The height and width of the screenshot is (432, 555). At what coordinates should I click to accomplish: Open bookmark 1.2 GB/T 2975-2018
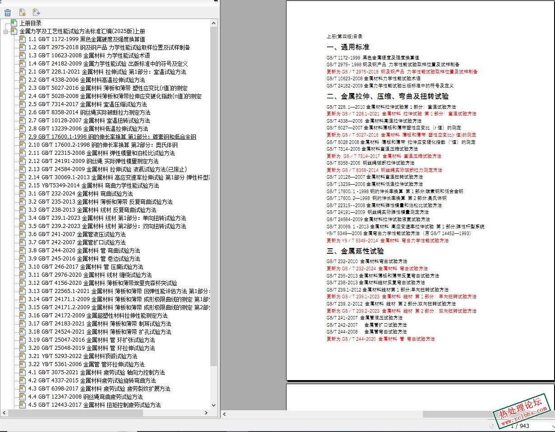[109, 47]
